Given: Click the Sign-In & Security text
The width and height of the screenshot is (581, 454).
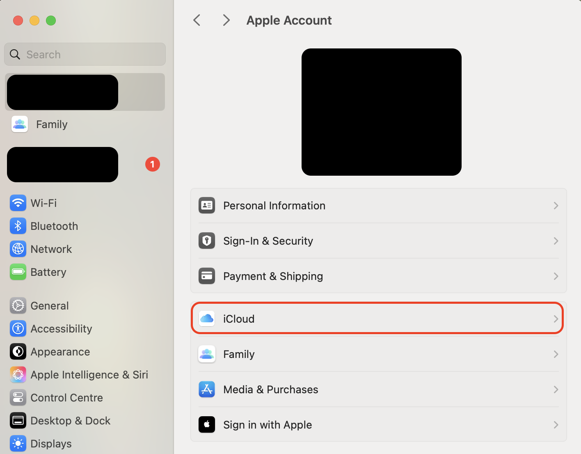Looking at the screenshot, I should point(268,241).
